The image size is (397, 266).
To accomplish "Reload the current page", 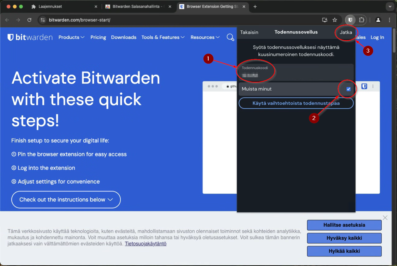I will (x=29, y=20).
